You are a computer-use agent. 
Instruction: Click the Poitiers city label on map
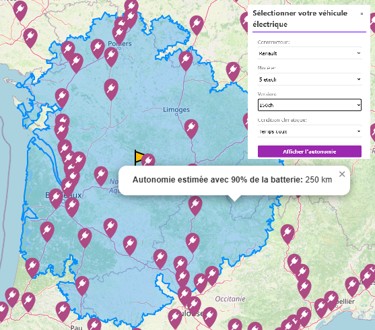(120, 44)
